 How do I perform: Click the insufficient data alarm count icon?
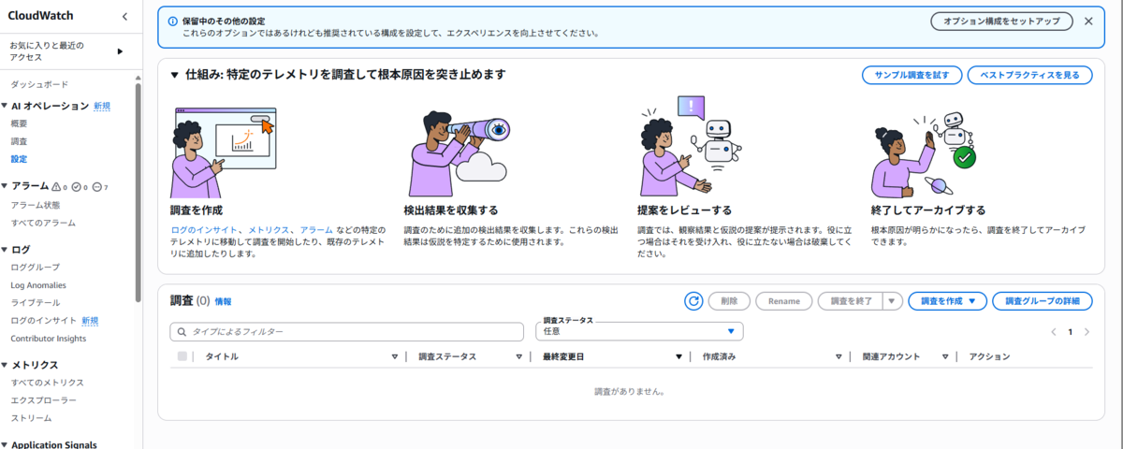97,187
